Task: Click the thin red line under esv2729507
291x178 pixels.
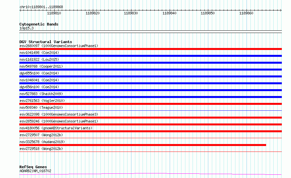Action: pos(150,138)
